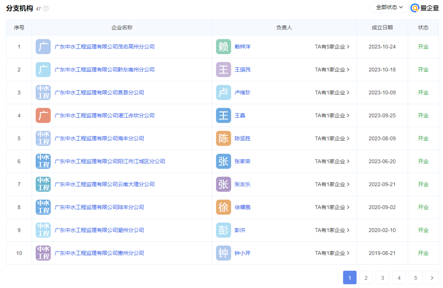Click the next page arrow button
443x288 pixels.
click(432, 278)
